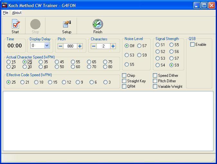Viewport: 217px width, 164px height.
Task: Decrease Characters count with minus button
Action: click(x=94, y=46)
